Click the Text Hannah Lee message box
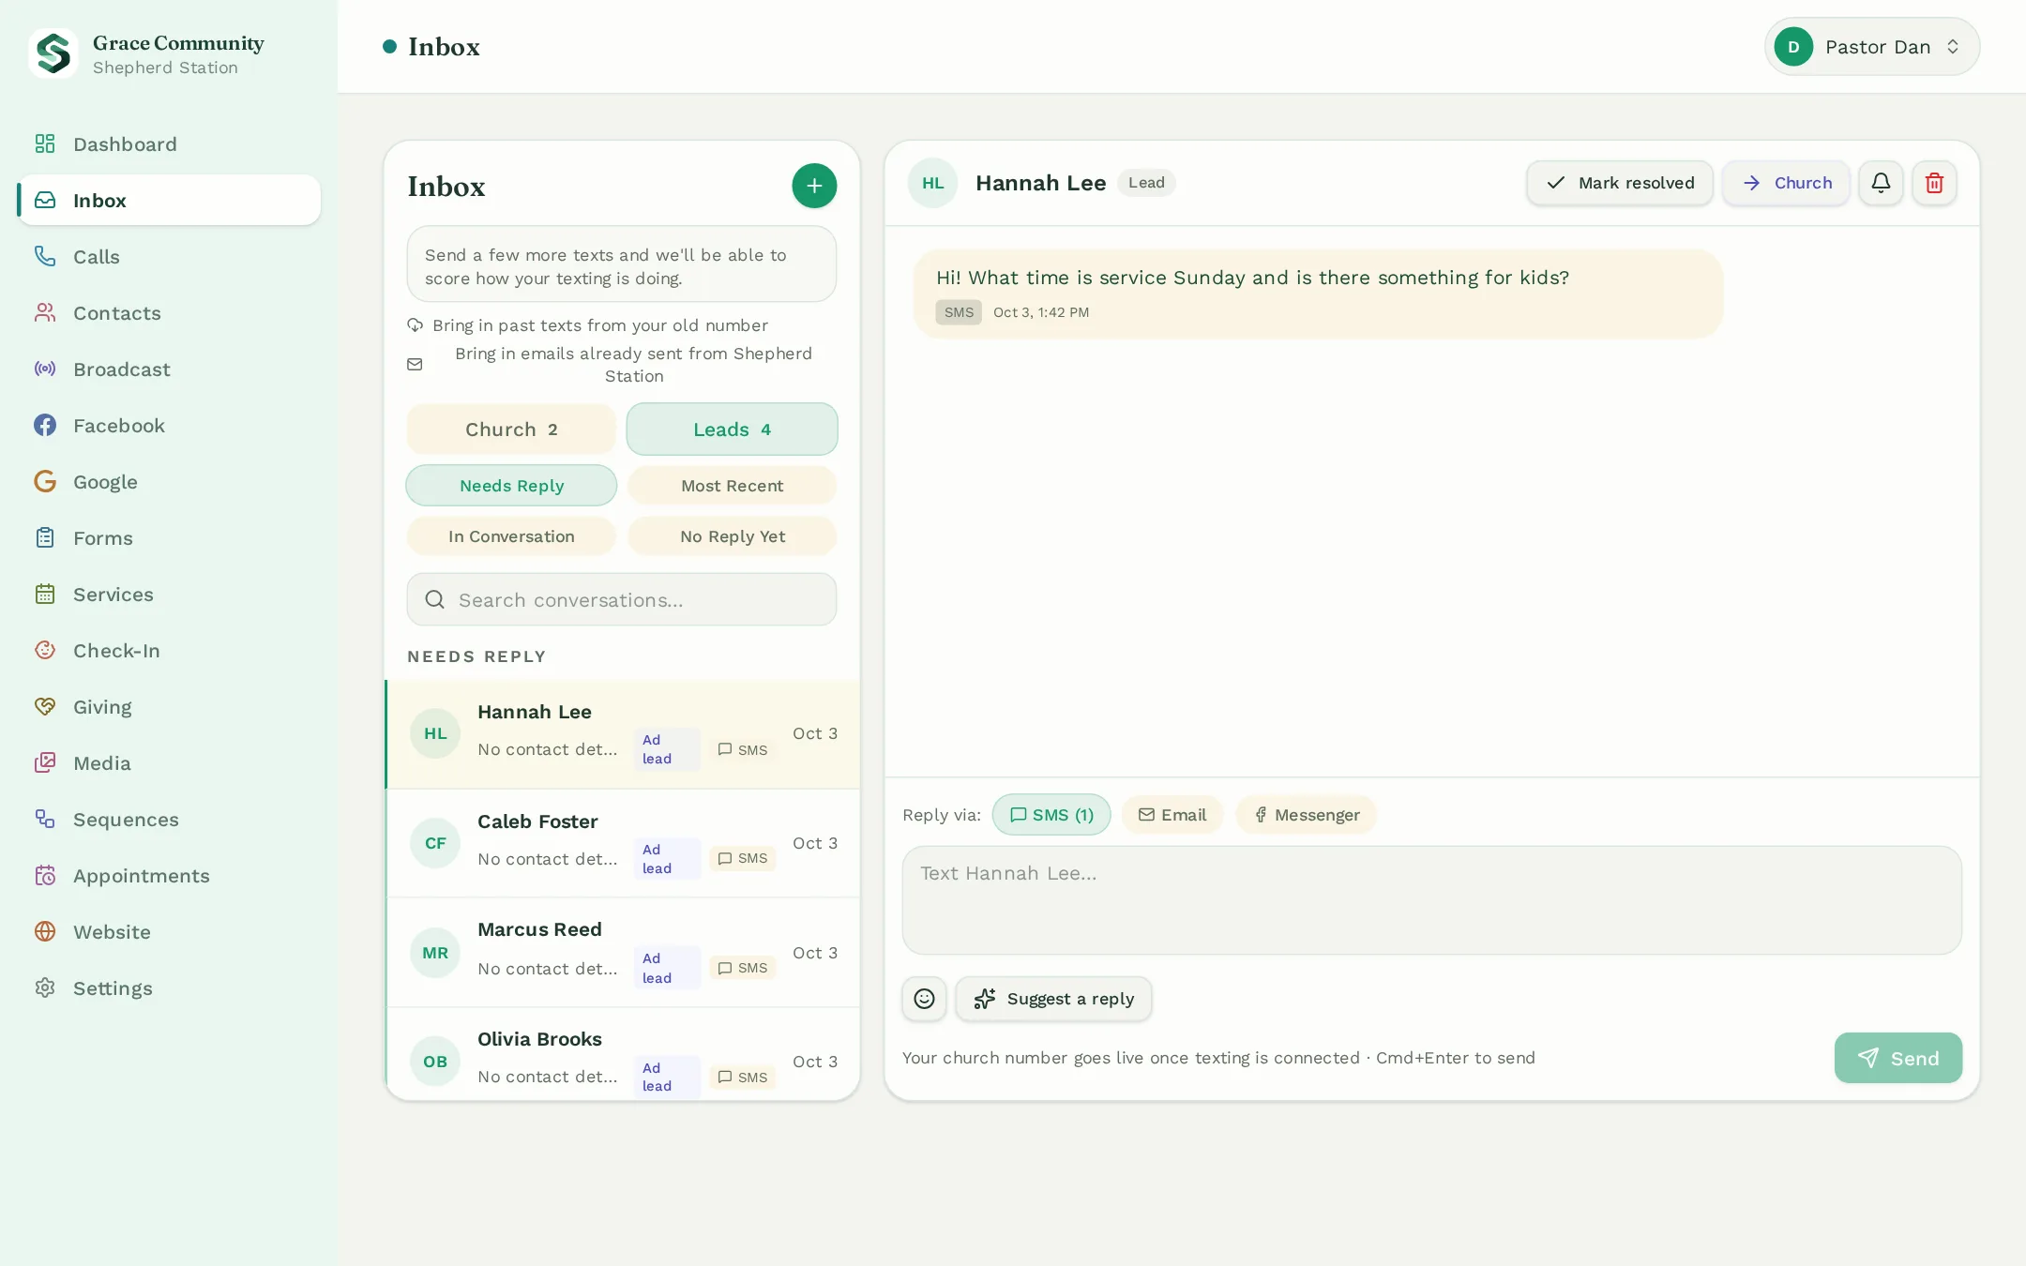Screen dimensions: 2026x1266 (1432, 900)
